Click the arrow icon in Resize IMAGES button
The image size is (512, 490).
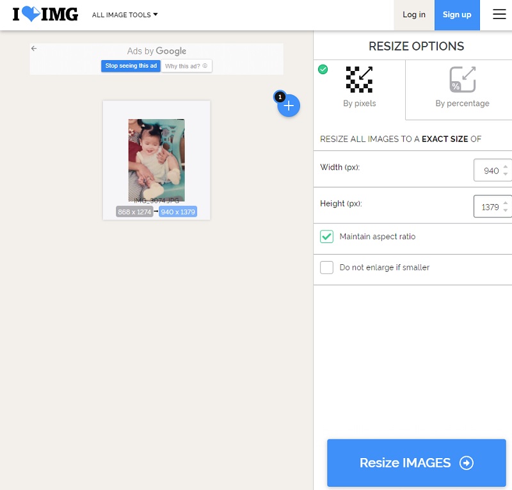(467, 463)
